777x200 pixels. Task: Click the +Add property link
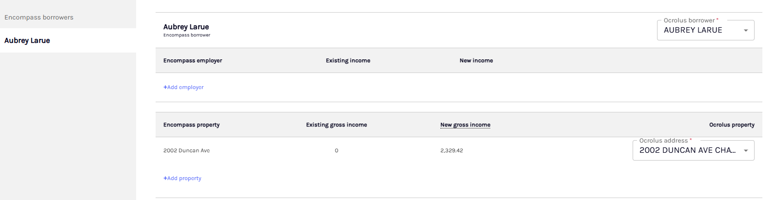coord(182,178)
